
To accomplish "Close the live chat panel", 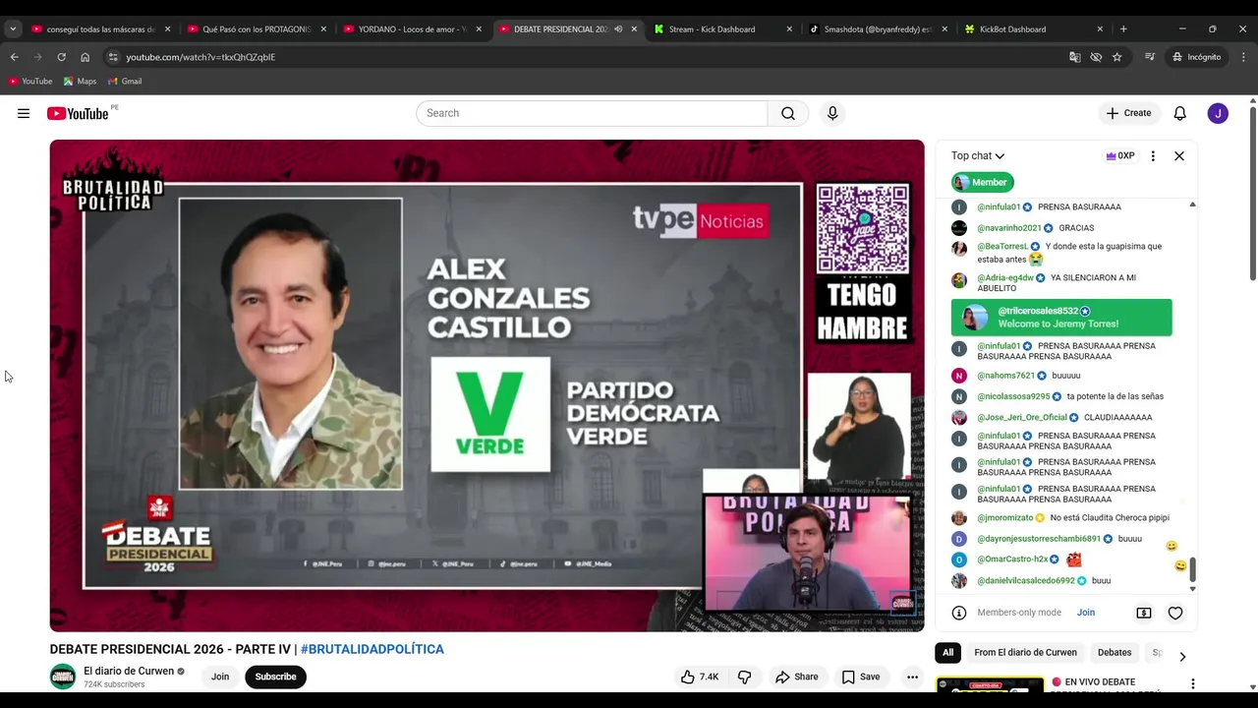I will coord(1179,155).
